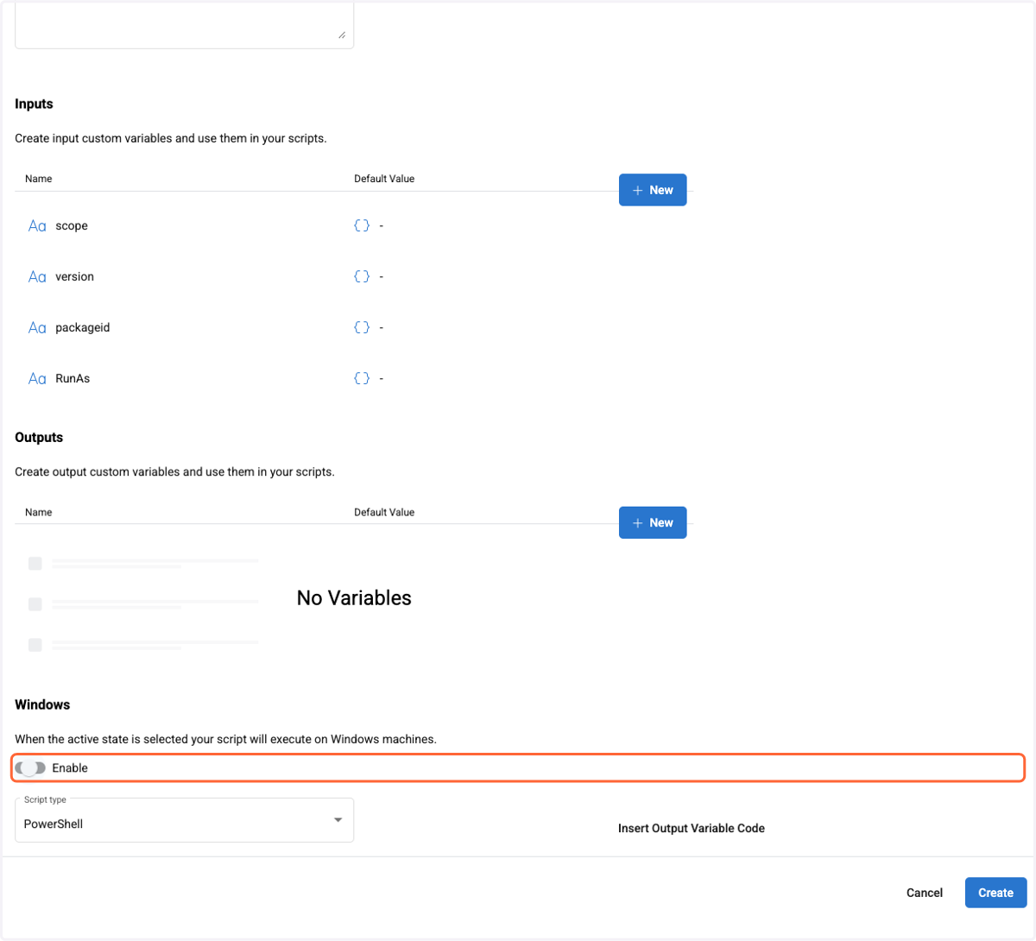Click the curly braces icon in RunAs row
The image size is (1036, 941).
click(362, 378)
